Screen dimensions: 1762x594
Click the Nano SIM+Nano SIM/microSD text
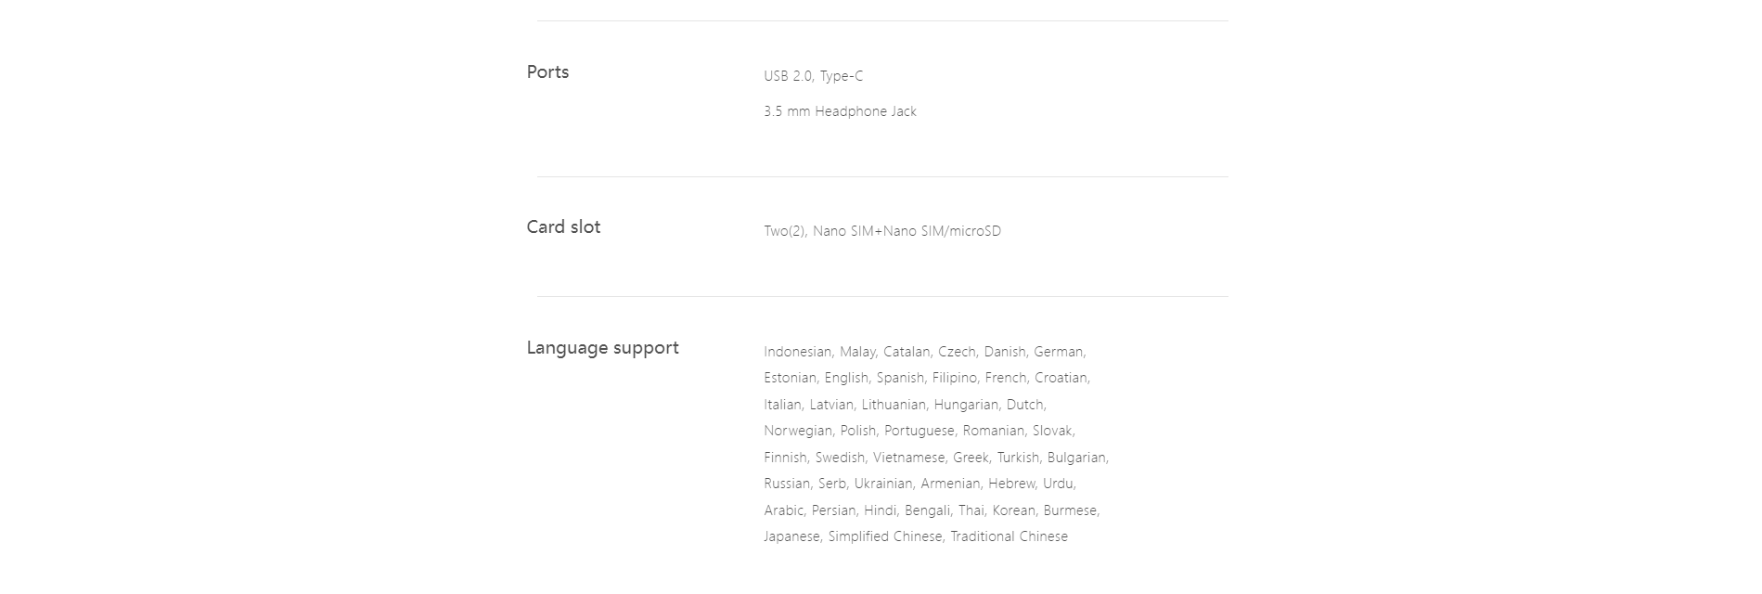pos(907,231)
